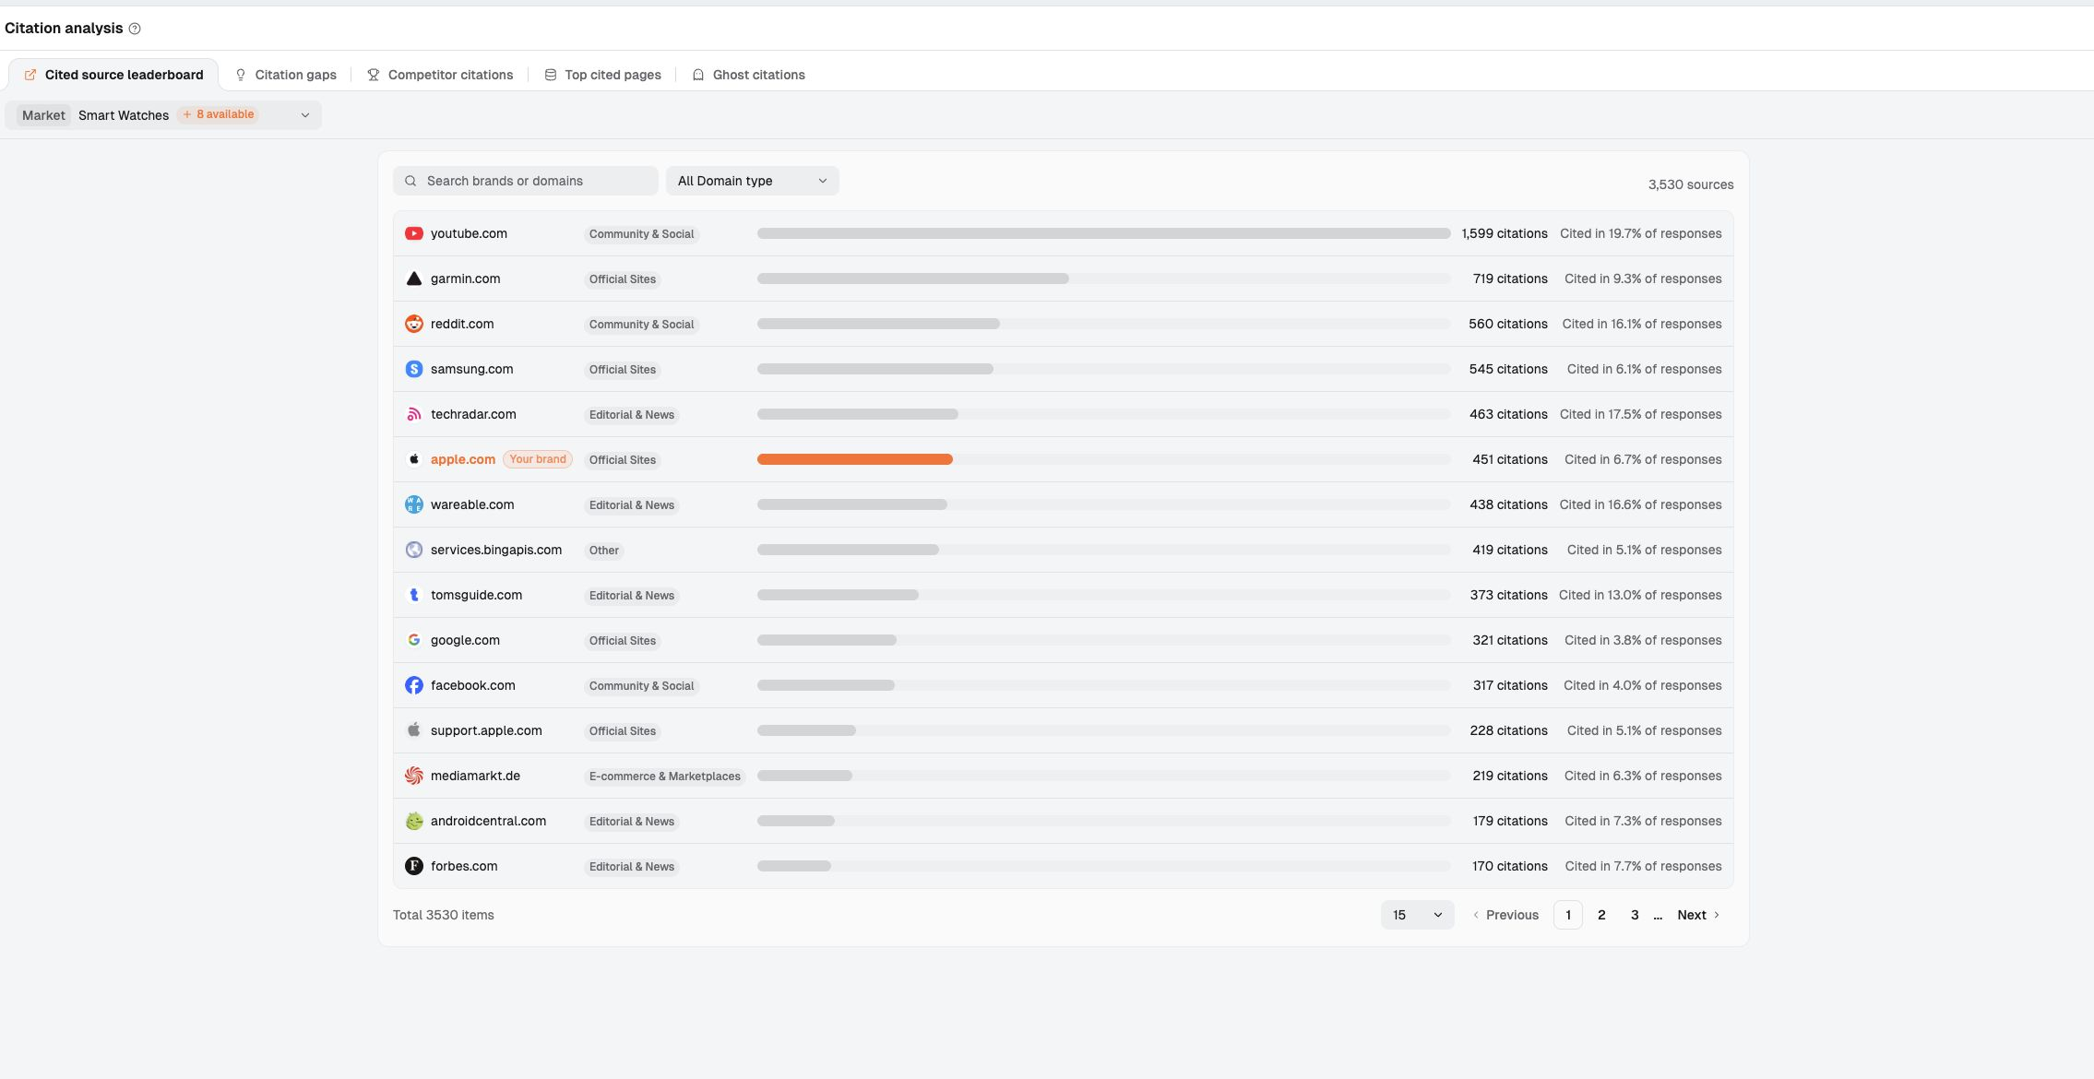Click Cited in 17.5% of responses
This screenshot has width=2094, height=1079.
coord(1641,414)
